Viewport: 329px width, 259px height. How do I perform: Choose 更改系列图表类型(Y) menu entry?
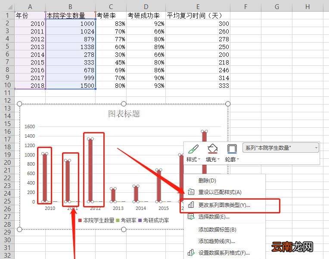(x=224, y=205)
